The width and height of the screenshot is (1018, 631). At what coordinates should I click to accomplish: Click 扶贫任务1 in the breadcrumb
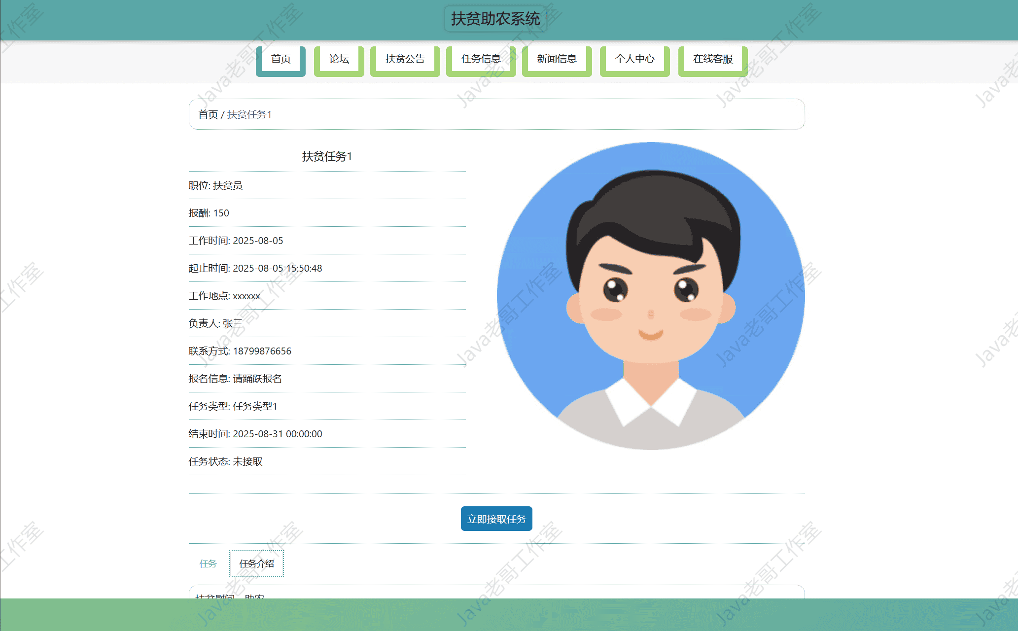pos(249,114)
